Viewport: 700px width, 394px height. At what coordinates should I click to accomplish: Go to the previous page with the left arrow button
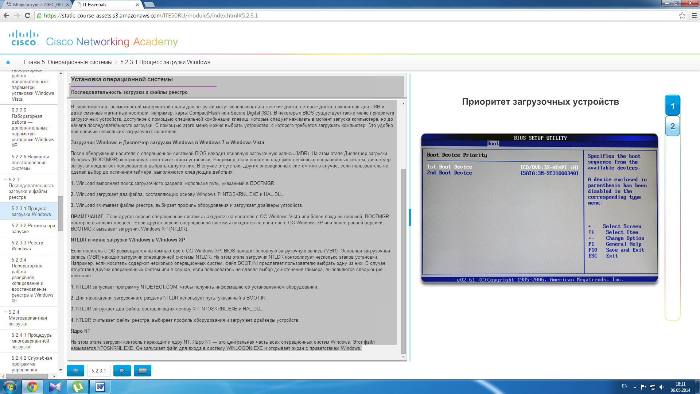coord(75,371)
